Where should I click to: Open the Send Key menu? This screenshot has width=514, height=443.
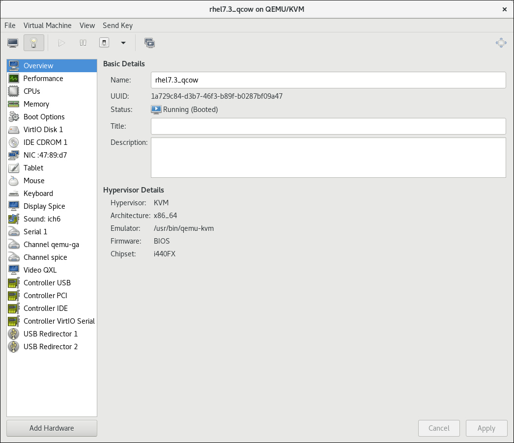117,26
